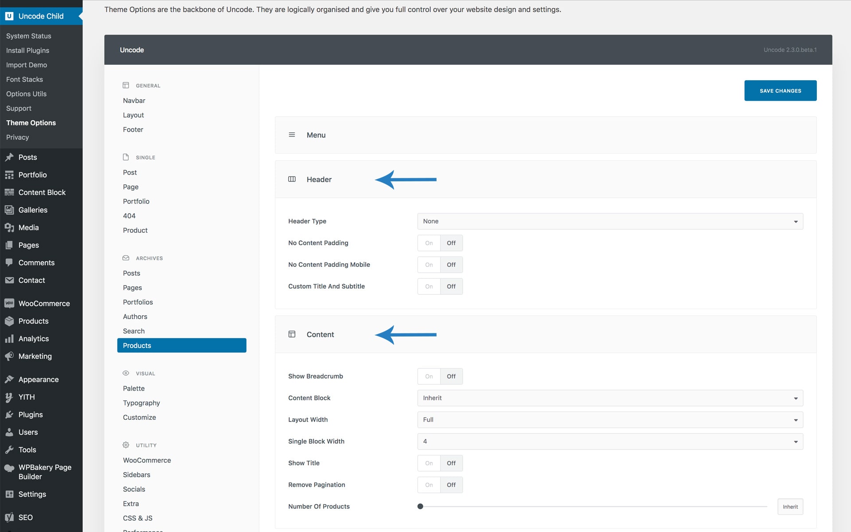This screenshot has height=532, width=851.
Task: Switch Remove Pagination to On
Action: click(429, 485)
